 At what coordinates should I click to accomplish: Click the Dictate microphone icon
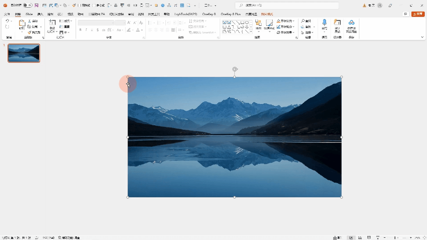pos(324,23)
